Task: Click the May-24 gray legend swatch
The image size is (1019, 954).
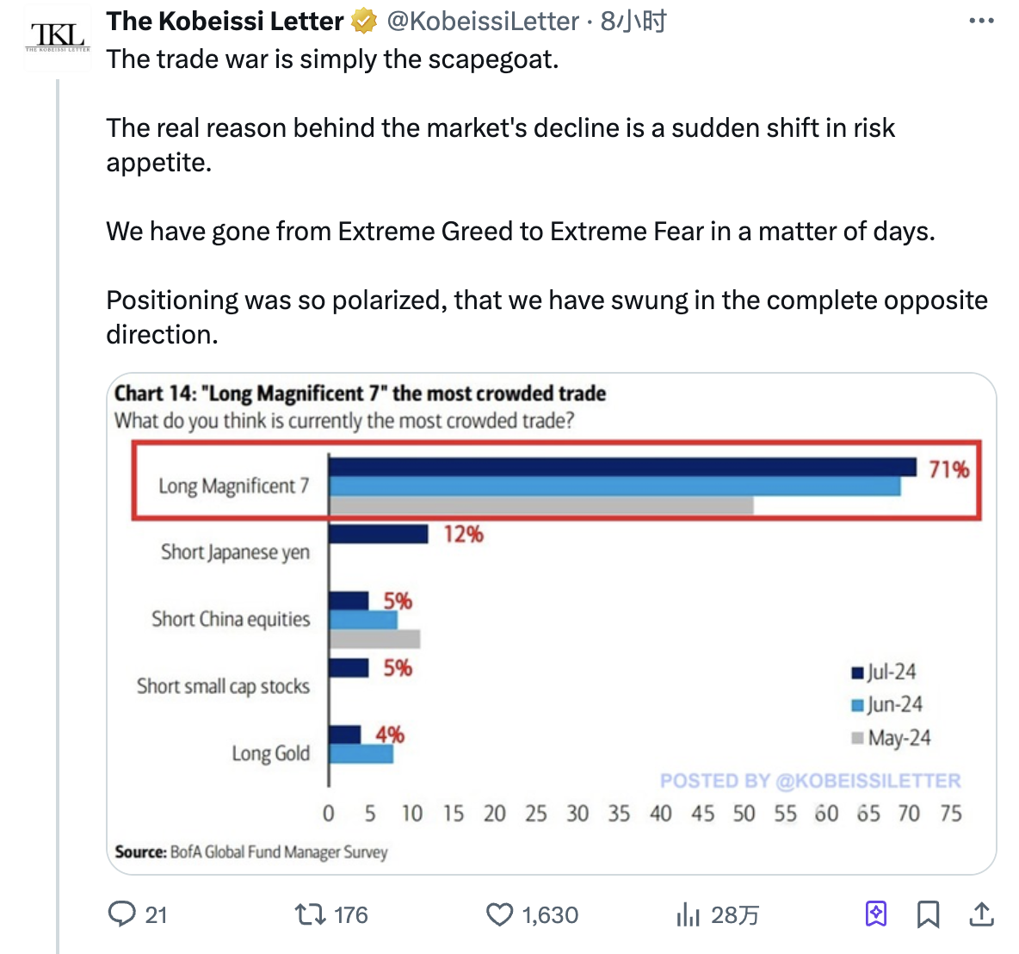Action: pyautogui.click(x=857, y=739)
